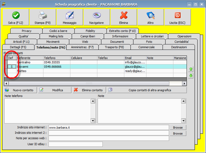
Task: Open the Messaggio envelope icon
Action: click(x=70, y=15)
